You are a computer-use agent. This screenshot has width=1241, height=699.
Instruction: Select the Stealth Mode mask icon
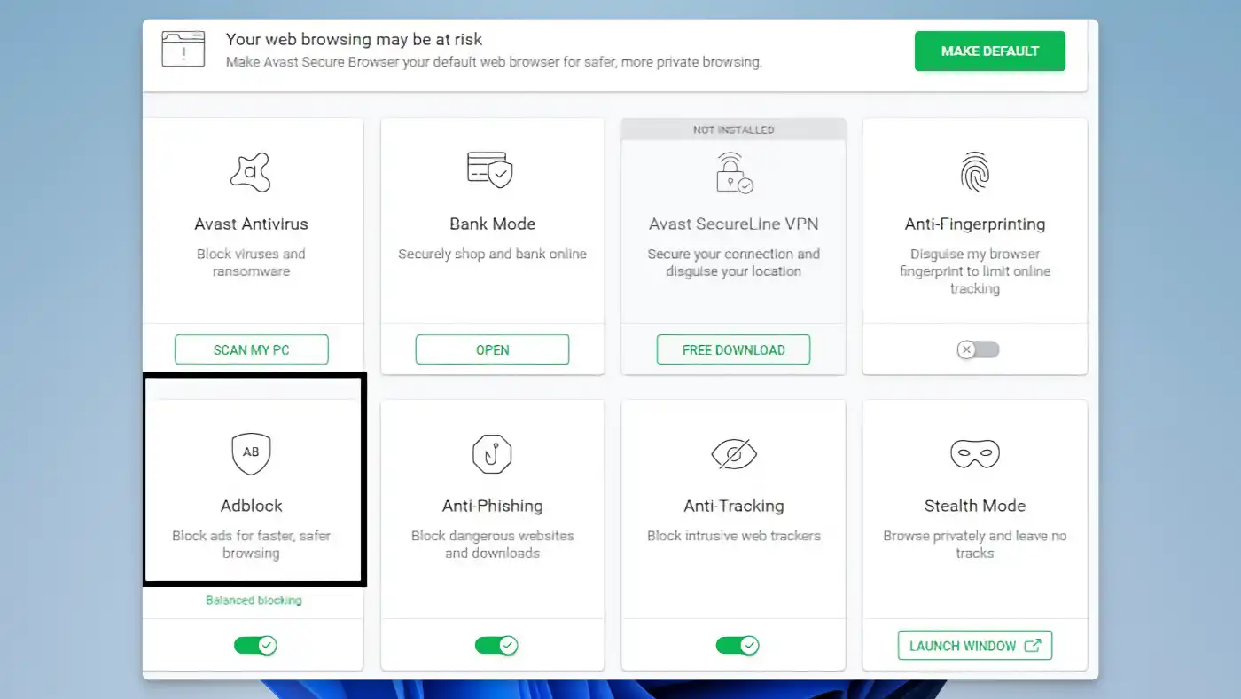pyautogui.click(x=974, y=453)
